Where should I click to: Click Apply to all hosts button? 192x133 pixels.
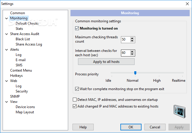click(x=106, y=62)
